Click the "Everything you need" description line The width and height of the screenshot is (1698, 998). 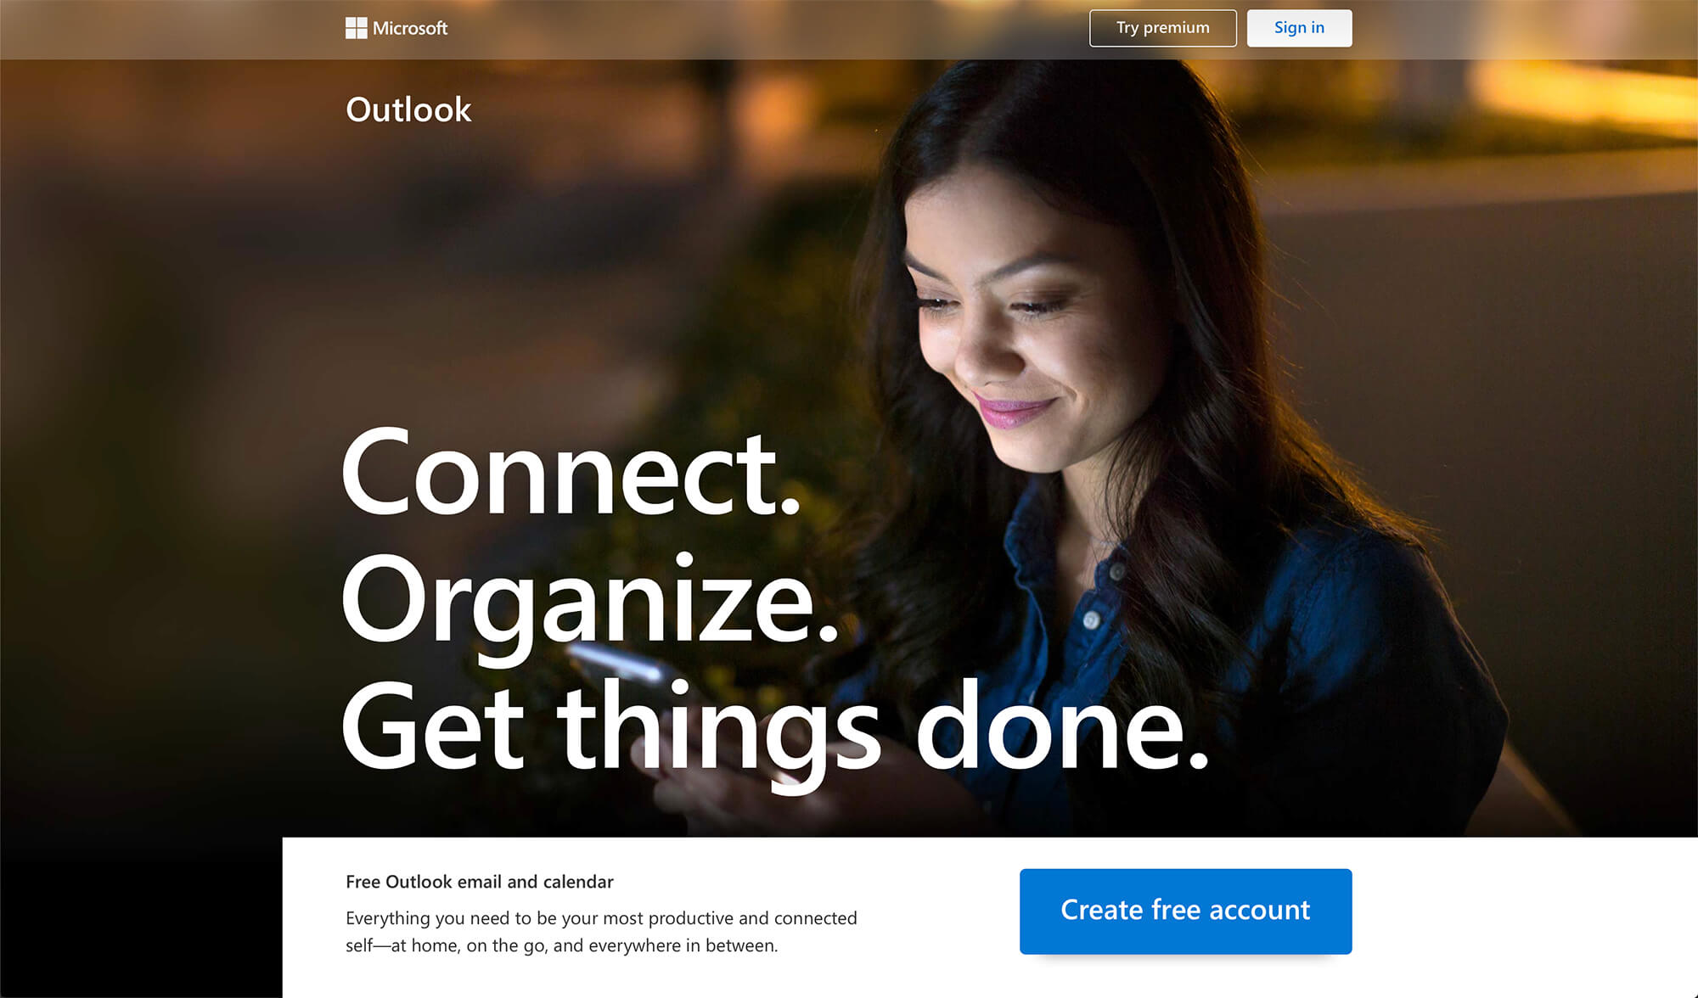[x=601, y=918]
